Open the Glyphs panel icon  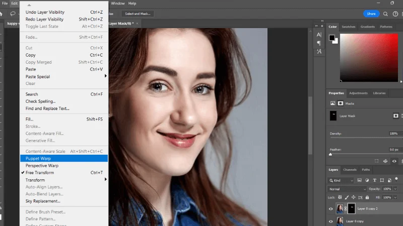[x=319, y=51]
